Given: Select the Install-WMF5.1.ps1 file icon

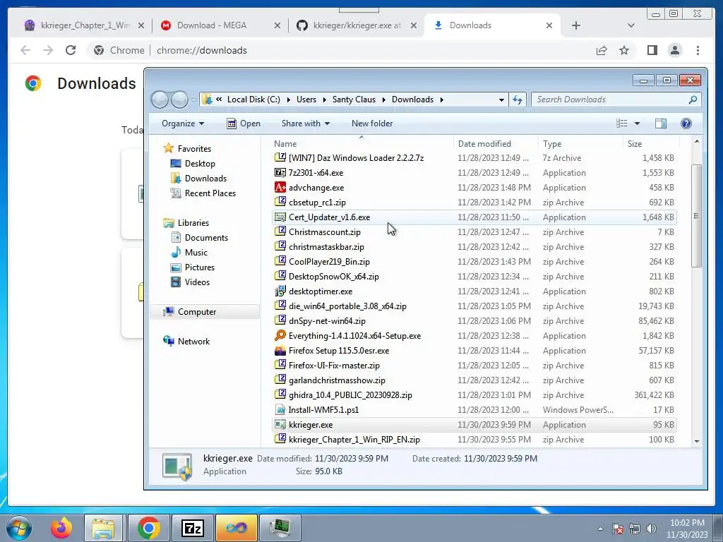Looking at the screenshot, I should click(x=280, y=410).
